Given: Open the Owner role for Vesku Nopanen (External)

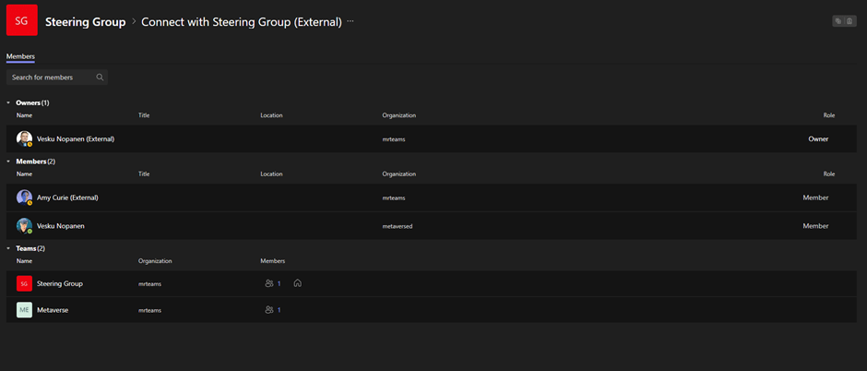Looking at the screenshot, I should tap(818, 139).
